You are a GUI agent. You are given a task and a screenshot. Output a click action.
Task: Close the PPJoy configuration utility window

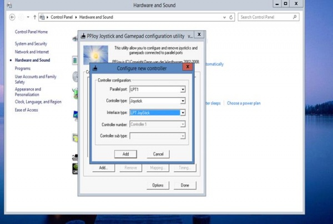(x=199, y=35)
